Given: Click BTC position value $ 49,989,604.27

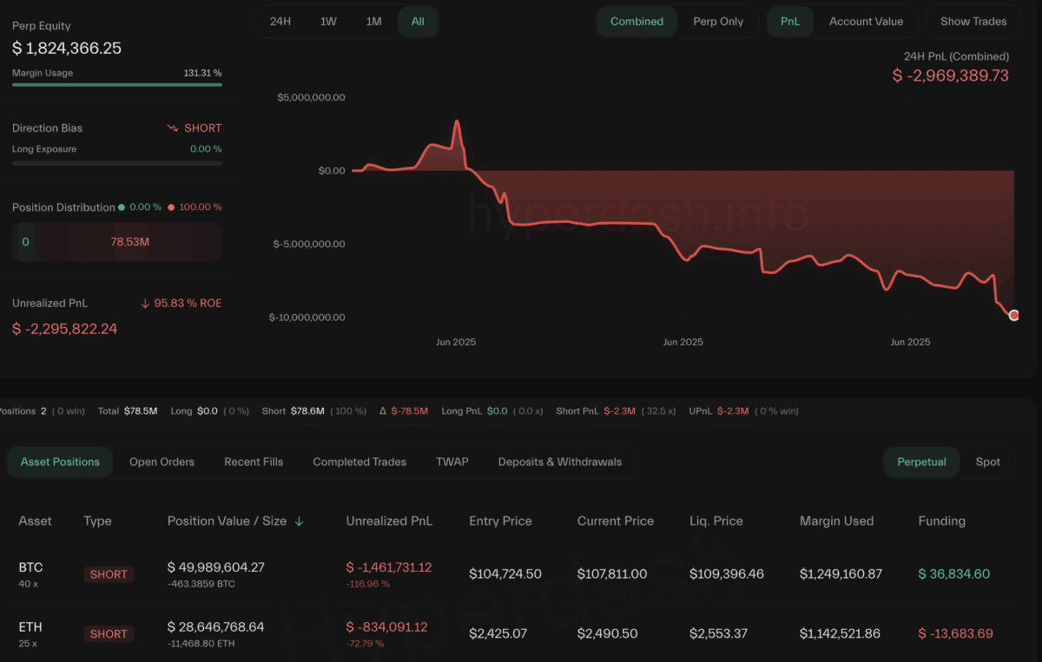Looking at the screenshot, I should (216, 567).
